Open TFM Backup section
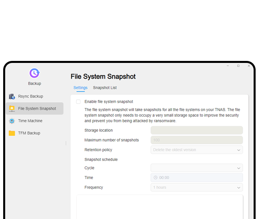The height and width of the screenshot is (219, 258). 29,133
